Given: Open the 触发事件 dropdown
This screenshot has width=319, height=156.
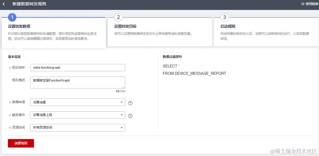Looking at the screenshot, I should (x=77, y=115).
